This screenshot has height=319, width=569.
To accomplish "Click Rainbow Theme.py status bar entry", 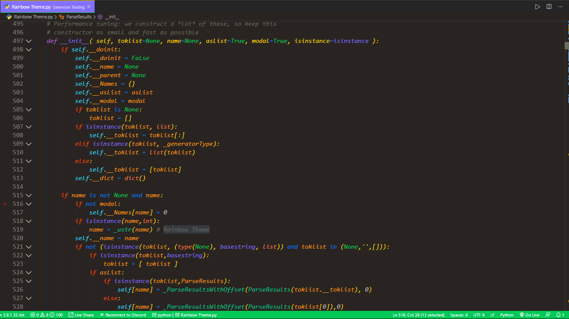I will [x=196, y=315].
